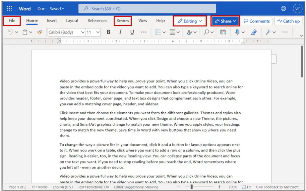
Task: Click the Share button
Action: point(225,21)
